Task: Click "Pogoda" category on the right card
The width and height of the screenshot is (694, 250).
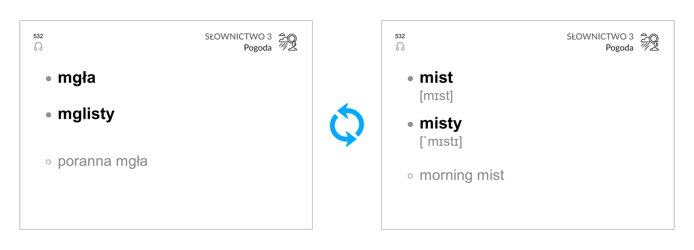Action: tap(619, 48)
